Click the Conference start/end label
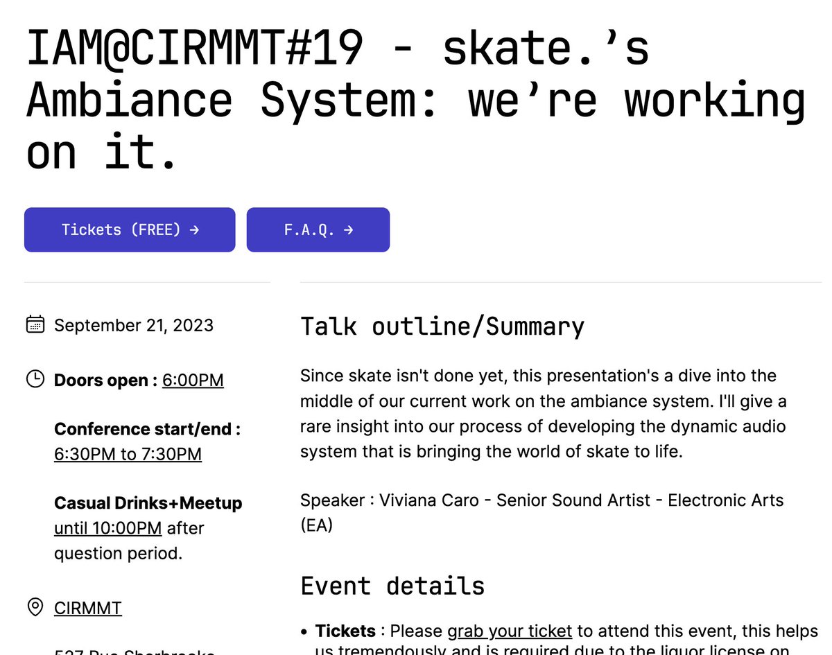The width and height of the screenshot is (832, 655). click(x=148, y=429)
